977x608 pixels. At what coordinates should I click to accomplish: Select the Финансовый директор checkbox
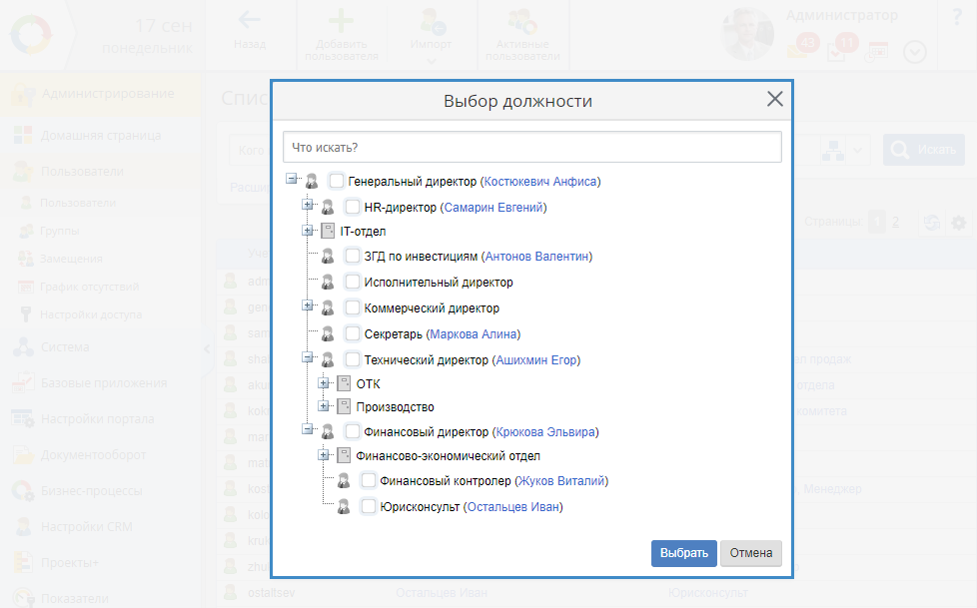click(x=353, y=432)
